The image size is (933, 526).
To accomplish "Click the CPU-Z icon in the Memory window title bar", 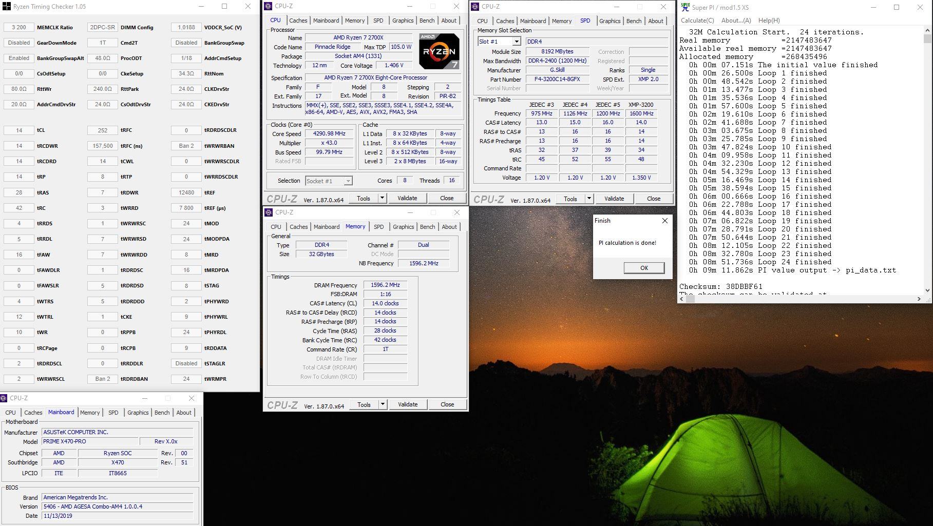I will pyautogui.click(x=269, y=212).
